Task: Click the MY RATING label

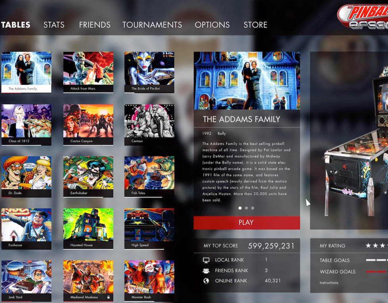Action: (332, 246)
